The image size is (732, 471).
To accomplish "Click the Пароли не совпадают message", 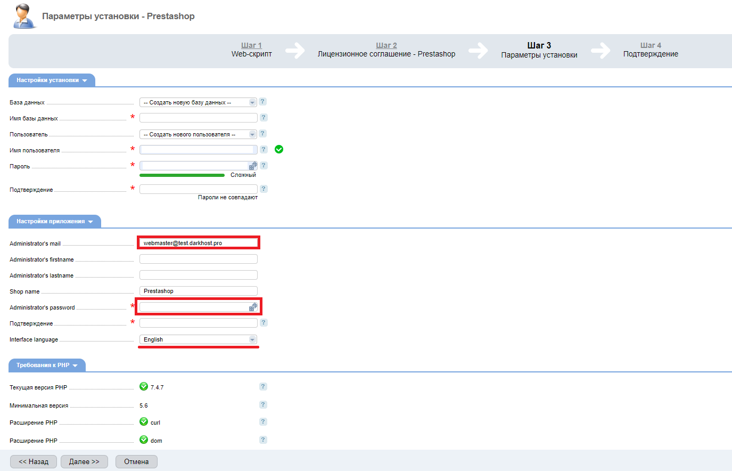I will coord(228,197).
